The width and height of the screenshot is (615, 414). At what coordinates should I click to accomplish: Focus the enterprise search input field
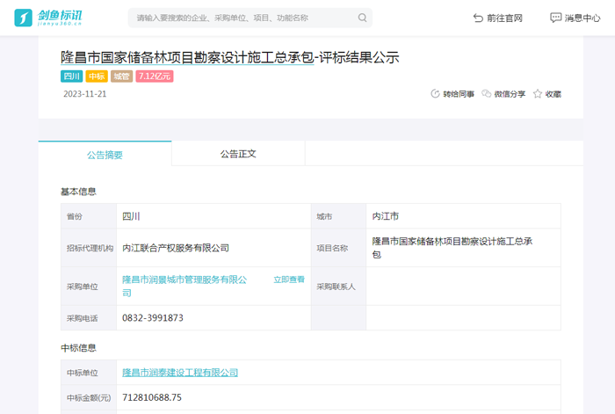(250, 18)
